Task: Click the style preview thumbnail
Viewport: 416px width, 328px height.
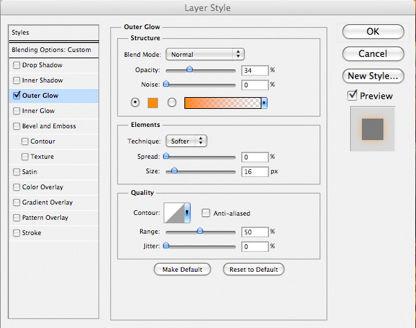Action: coord(372,129)
